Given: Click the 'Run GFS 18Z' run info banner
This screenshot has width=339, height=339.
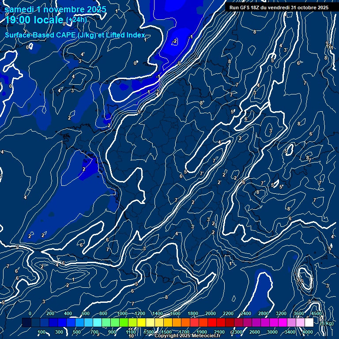Looking at the screenshot, I should click(279, 8).
